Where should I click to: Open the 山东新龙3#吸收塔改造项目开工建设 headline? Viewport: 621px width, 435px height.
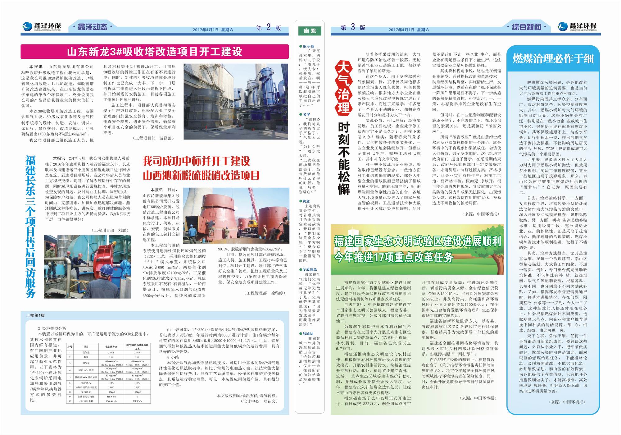pyautogui.click(x=154, y=52)
